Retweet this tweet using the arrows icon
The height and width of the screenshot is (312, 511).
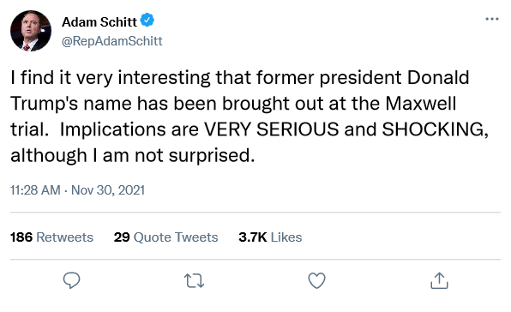point(195,281)
